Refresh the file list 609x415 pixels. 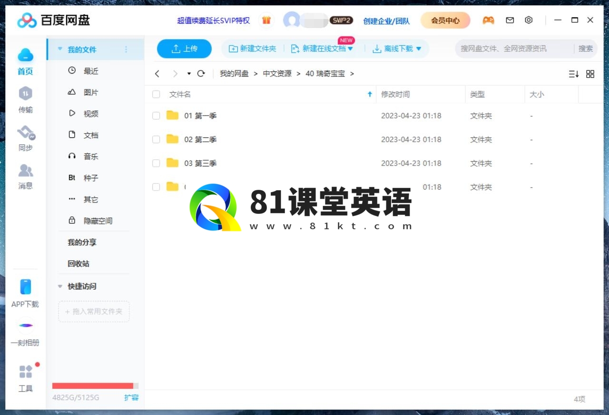(x=201, y=74)
